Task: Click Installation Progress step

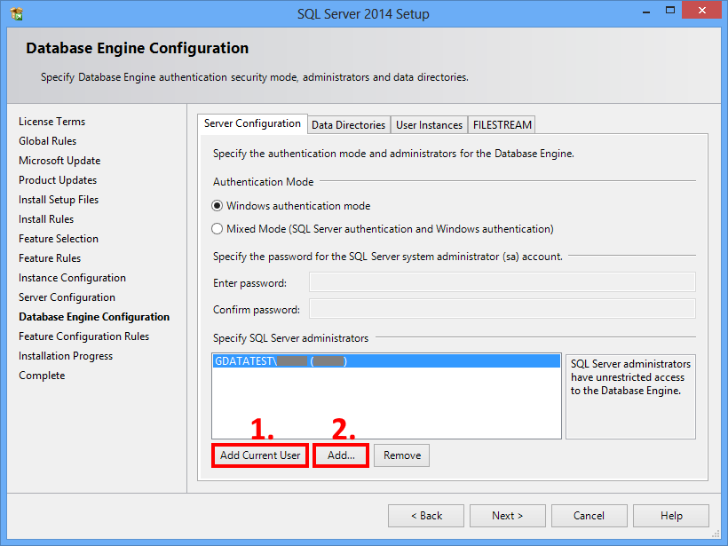Action: pos(66,356)
